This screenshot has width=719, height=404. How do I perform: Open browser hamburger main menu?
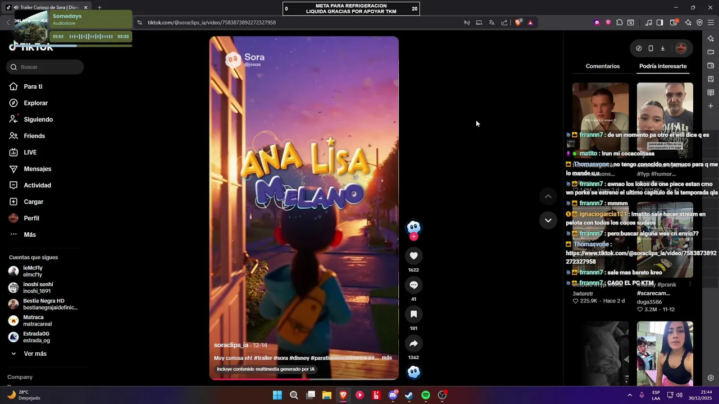pos(711,22)
